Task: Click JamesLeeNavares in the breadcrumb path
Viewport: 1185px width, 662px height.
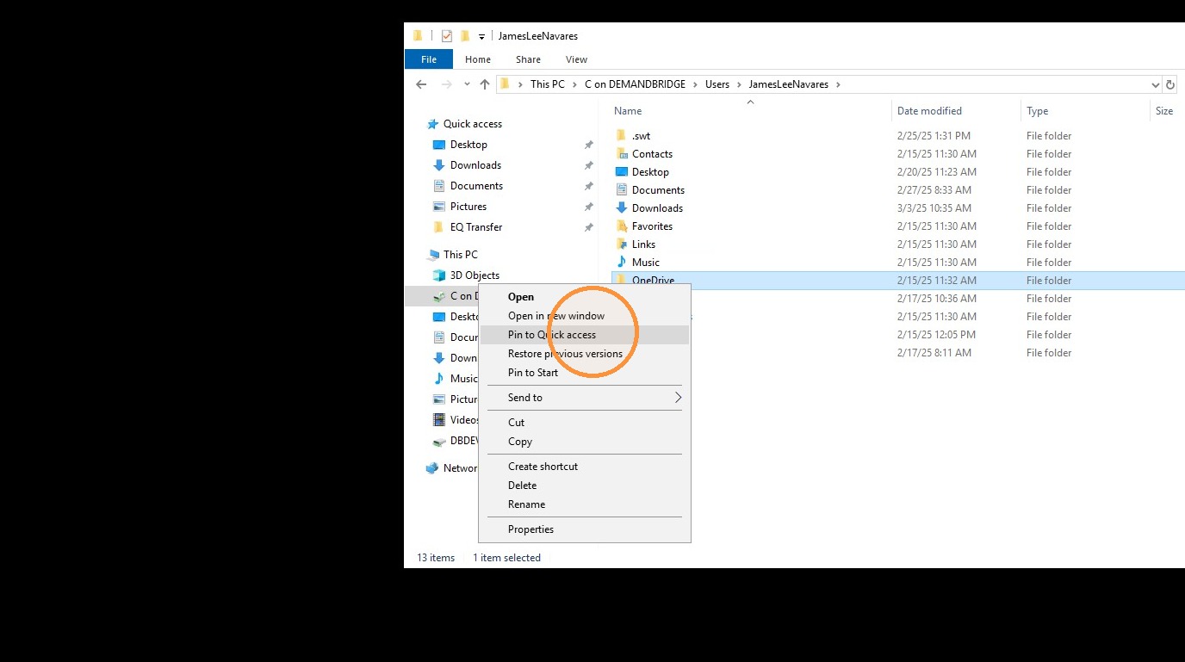Action: click(789, 84)
